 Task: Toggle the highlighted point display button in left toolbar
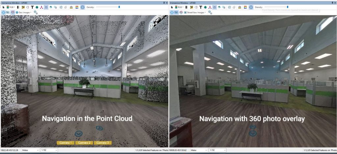46,7
